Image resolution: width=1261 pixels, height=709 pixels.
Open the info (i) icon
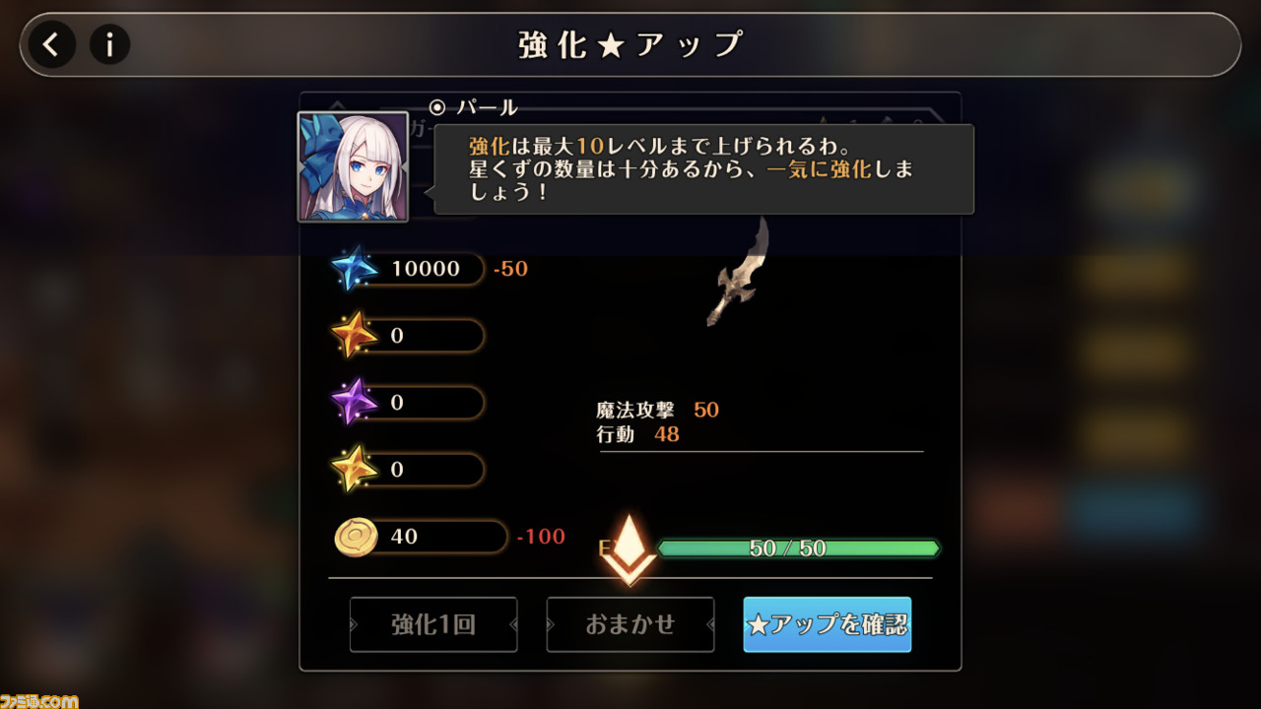(x=110, y=44)
